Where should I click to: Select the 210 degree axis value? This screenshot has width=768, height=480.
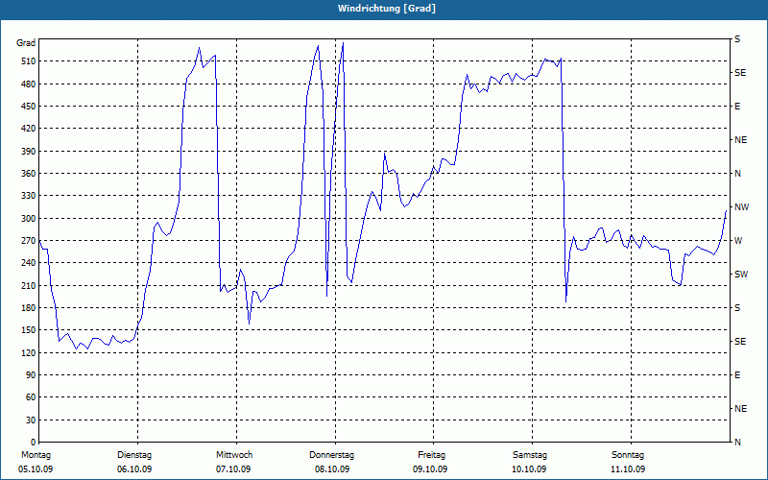(x=28, y=285)
